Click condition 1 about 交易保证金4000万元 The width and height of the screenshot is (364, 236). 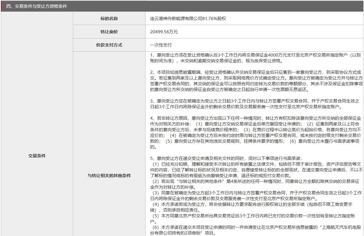pyautogui.click(x=255, y=58)
